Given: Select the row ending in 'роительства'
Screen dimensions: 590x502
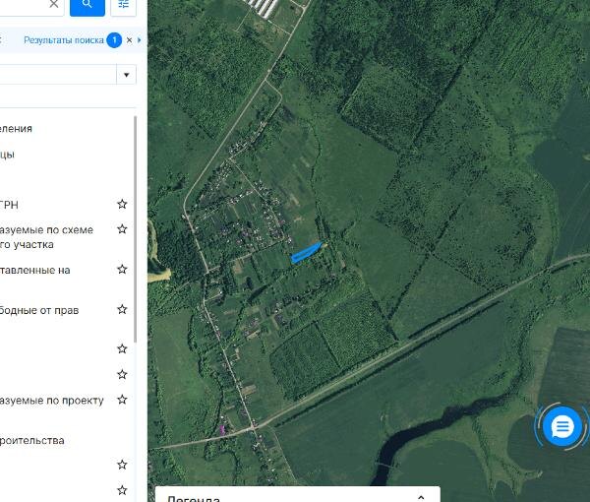Looking at the screenshot, I should (32, 441).
